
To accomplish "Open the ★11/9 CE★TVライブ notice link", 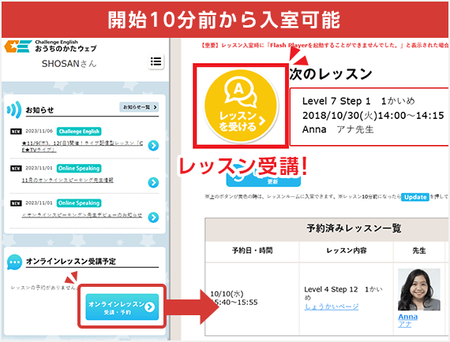I will click(82, 147).
